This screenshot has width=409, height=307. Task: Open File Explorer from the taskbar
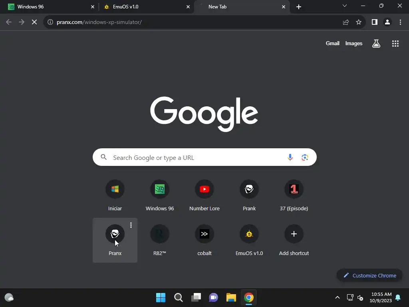[x=231, y=297]
